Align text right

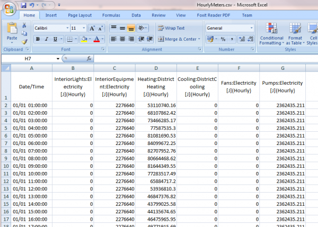pyautogui.click(x=131, y=39)
